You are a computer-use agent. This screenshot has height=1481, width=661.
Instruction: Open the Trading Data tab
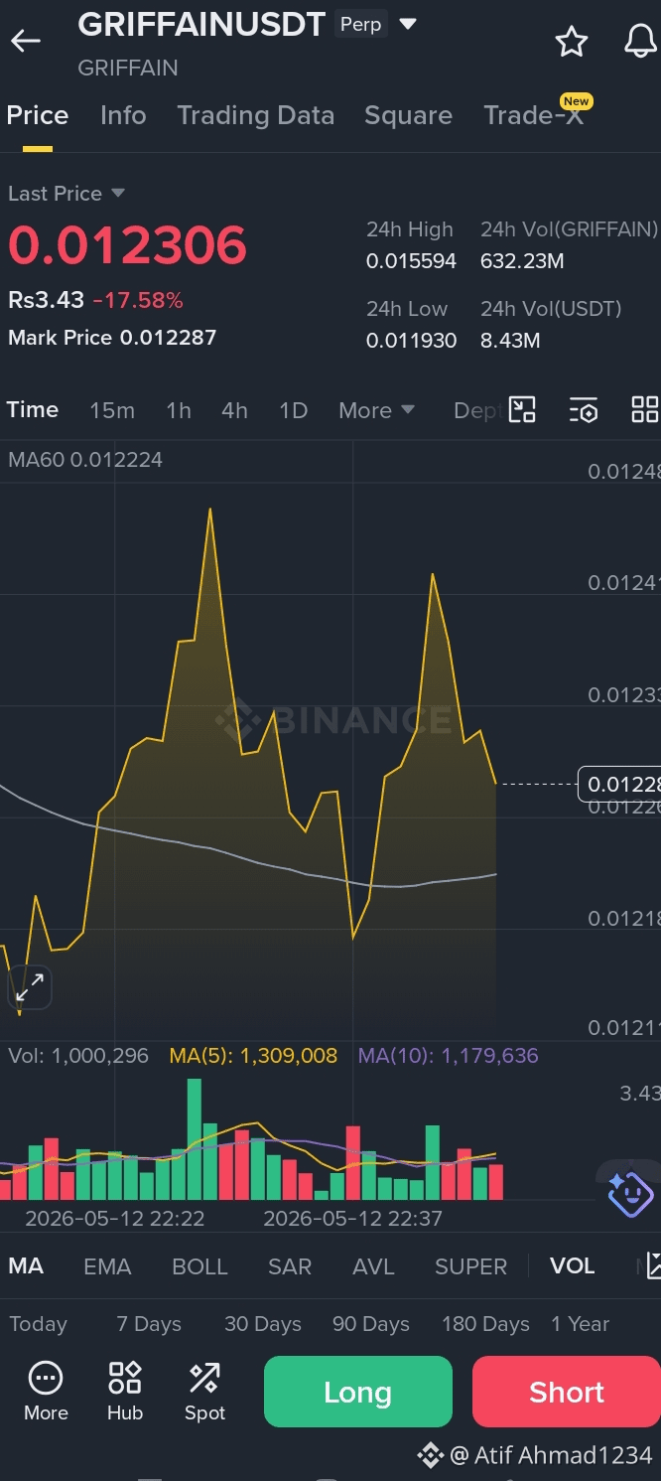[x=255, y=115]
